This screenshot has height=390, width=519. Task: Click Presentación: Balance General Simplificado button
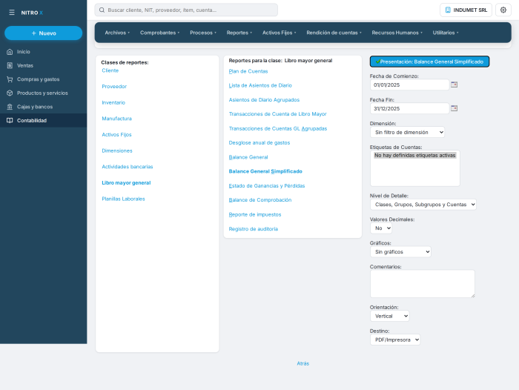click(x=429, y=62)
